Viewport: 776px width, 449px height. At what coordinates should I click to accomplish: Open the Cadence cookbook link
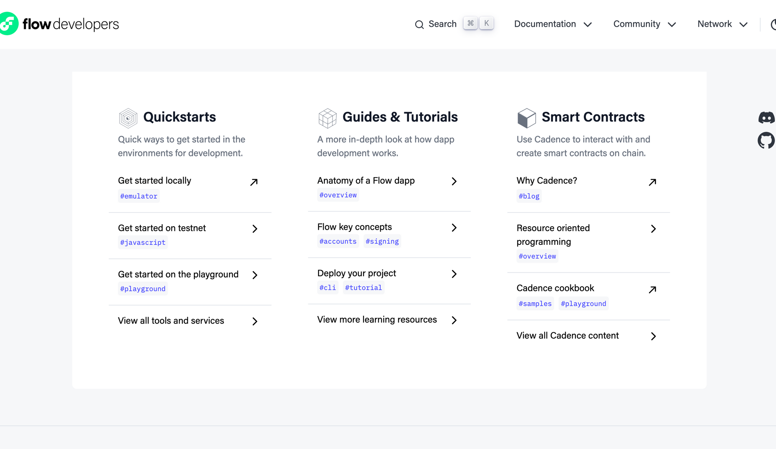pyautogui.click(x=555, y=288)
